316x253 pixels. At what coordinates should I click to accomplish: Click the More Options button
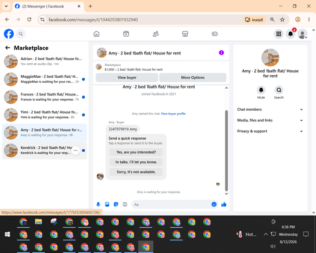[193, 78]
